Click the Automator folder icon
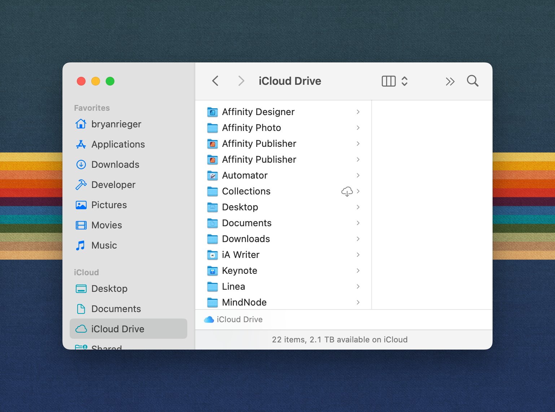 (x=213, y=175)
